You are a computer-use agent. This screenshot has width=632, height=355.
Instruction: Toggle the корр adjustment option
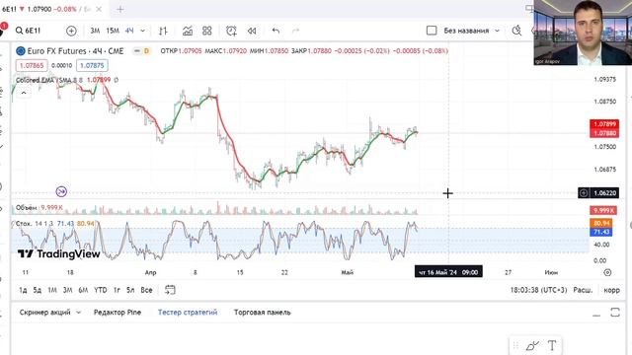pos(611,290)
